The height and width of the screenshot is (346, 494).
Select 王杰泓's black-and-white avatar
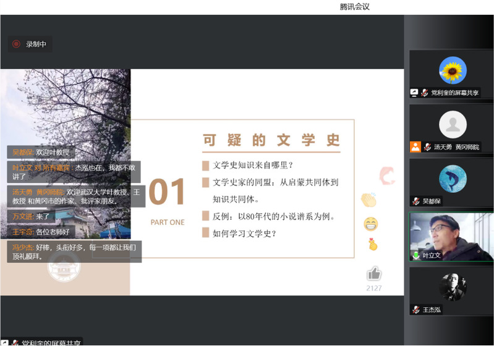[453, 287]
